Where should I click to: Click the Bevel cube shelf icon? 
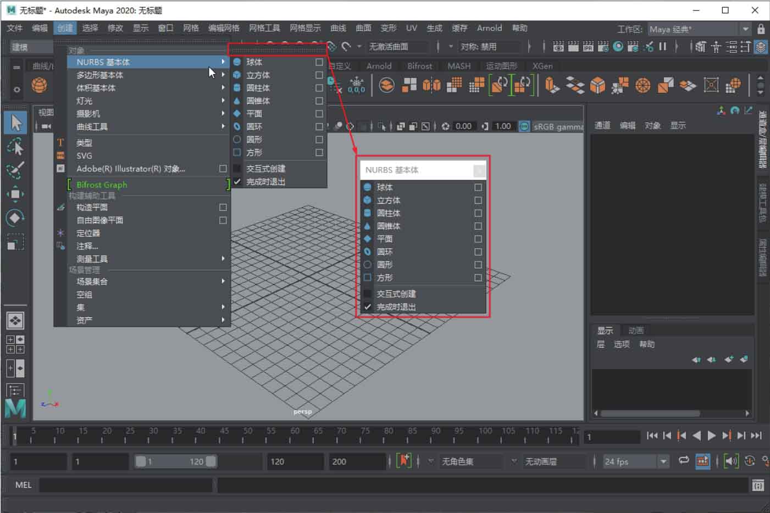tap(598, 85)
